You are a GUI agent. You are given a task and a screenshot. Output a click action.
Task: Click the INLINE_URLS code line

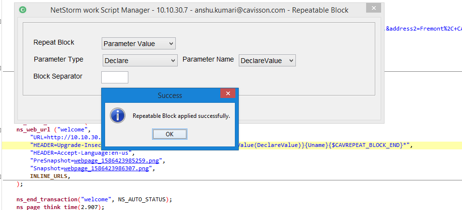point(50,177)
